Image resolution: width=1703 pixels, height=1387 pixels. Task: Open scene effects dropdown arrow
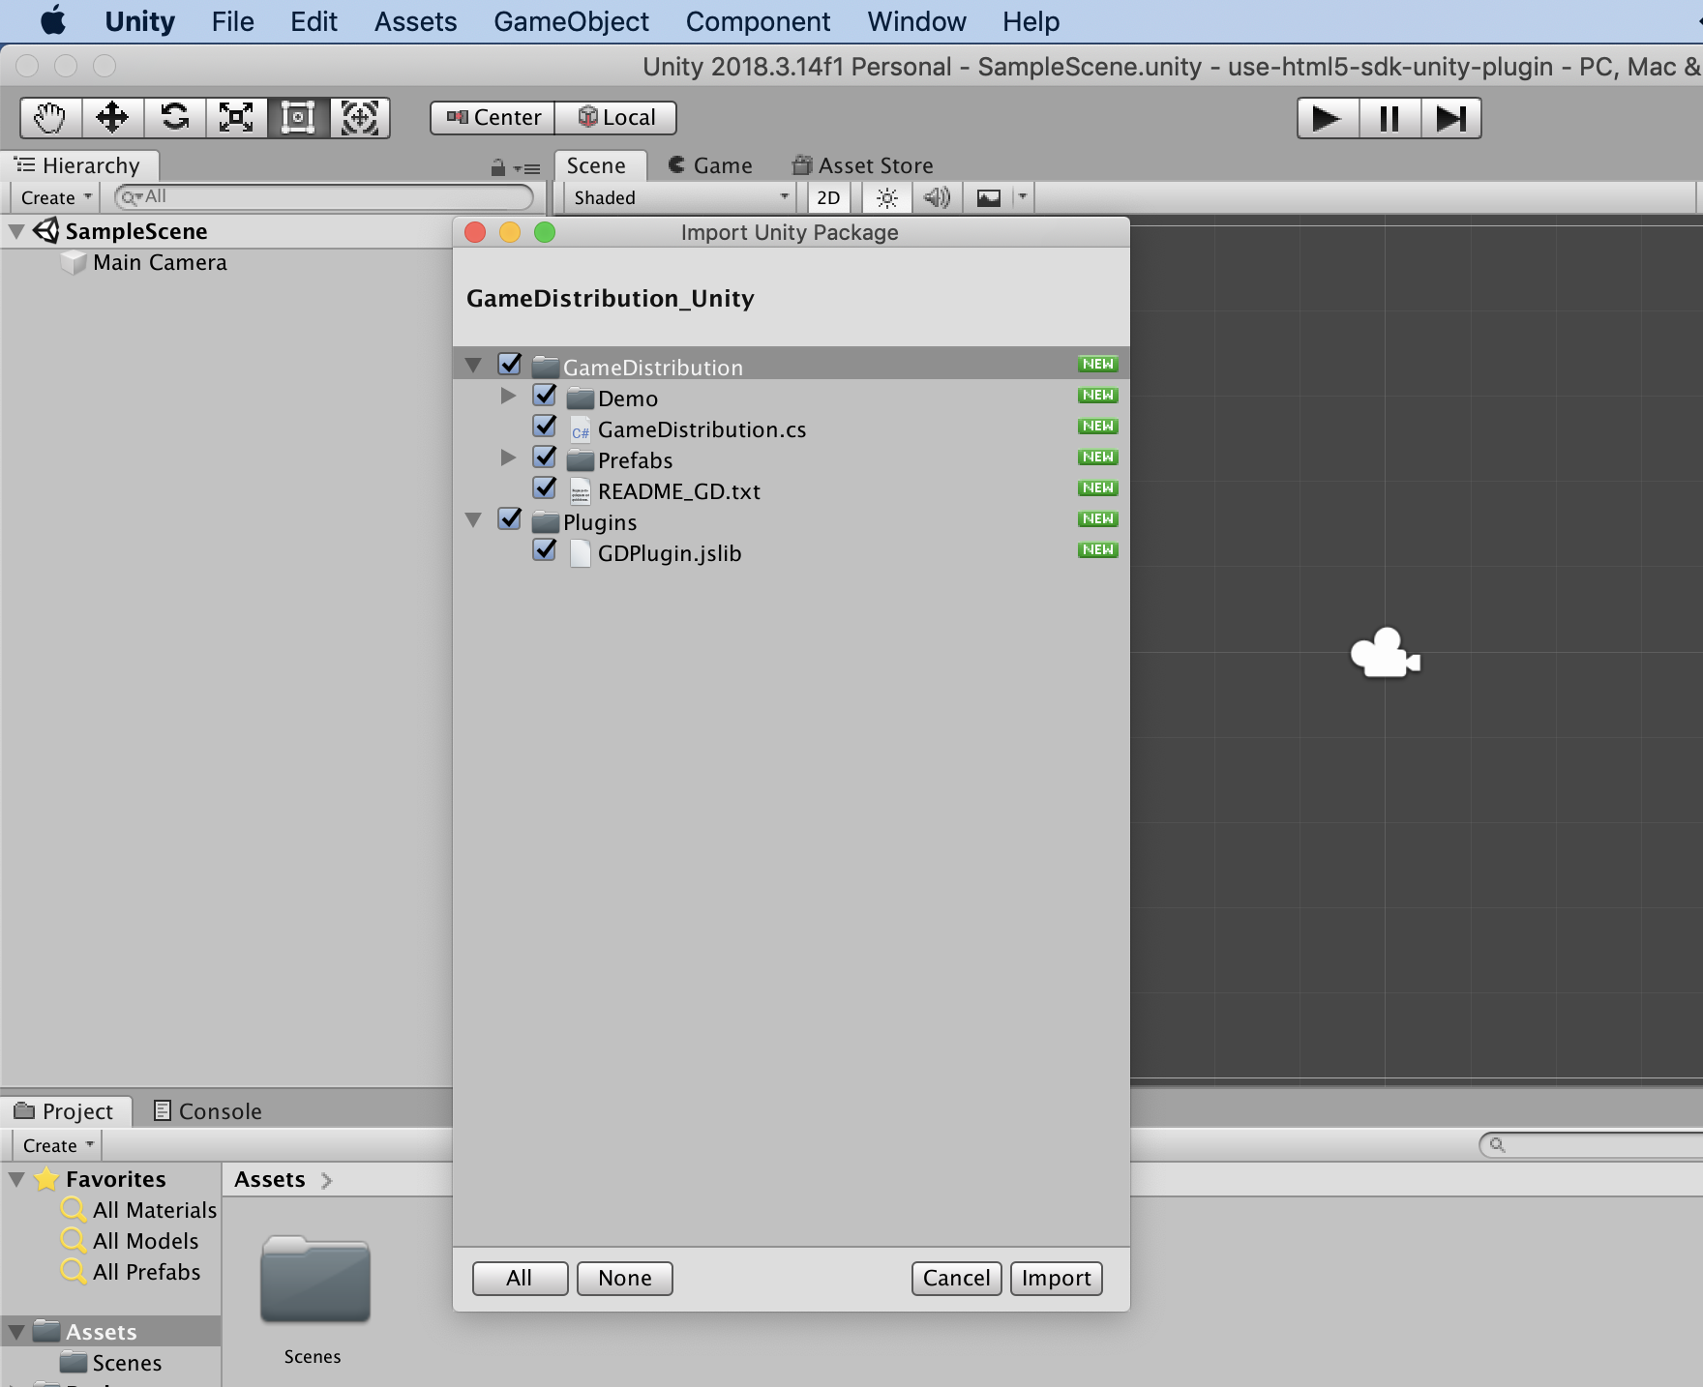click(1023, 197)
